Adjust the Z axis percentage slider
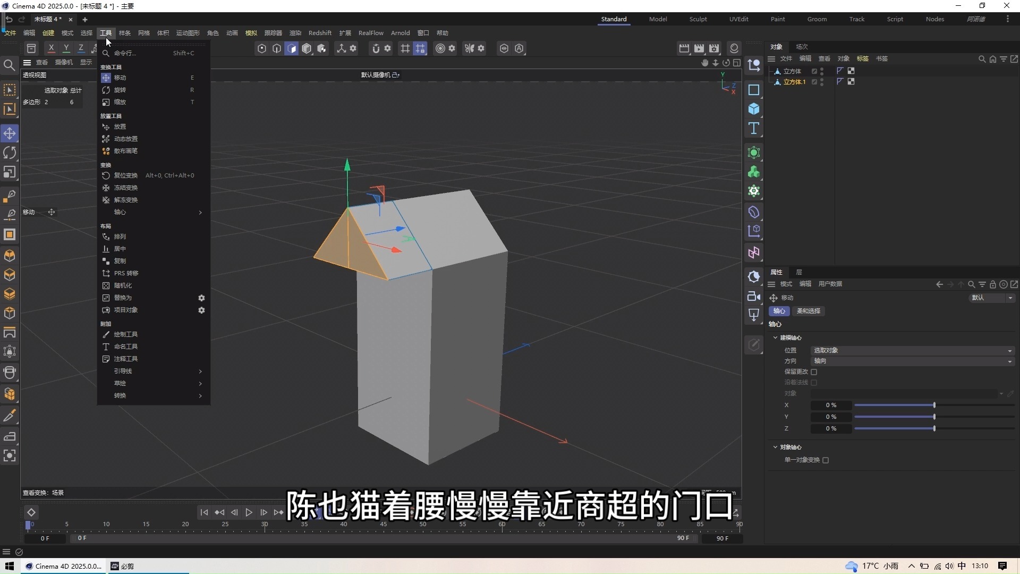This screenshot has width=1020, height=574. coord(934,428)
